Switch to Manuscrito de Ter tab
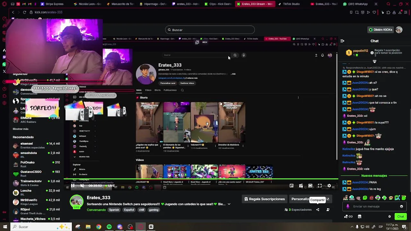 (x=120, y=4)
